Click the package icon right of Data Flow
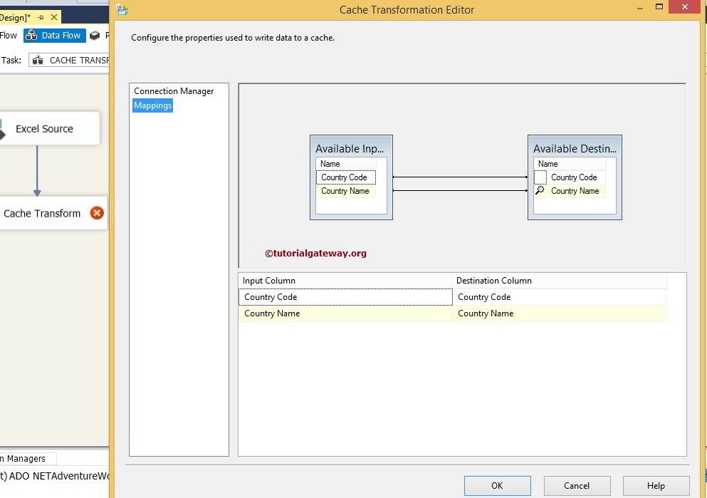Viewport: 707px width, 498px height. 95,36
